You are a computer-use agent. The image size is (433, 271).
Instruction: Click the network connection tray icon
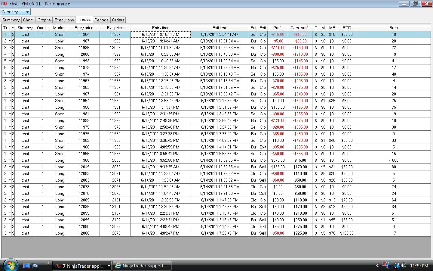coord(396,266)
